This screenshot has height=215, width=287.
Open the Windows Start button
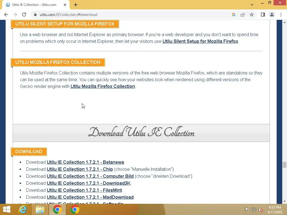tap(7, 209)
